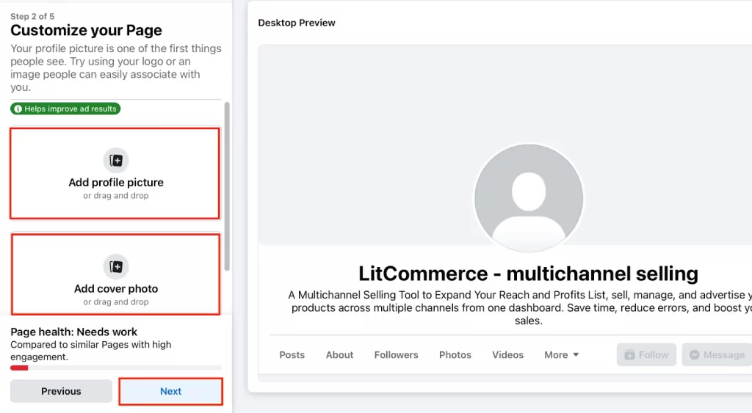This screenshot has height=413, width=752.
Task: Click the left panel vertical scrollbar
Action: (x=227, y=186)
